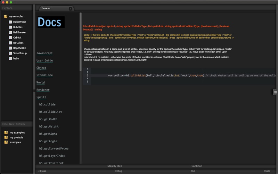The width and height of the screenshot is (278, 174).
Task: Show h5.getWidth documentation
Action: pyautogui.click(x=48, y=119)
